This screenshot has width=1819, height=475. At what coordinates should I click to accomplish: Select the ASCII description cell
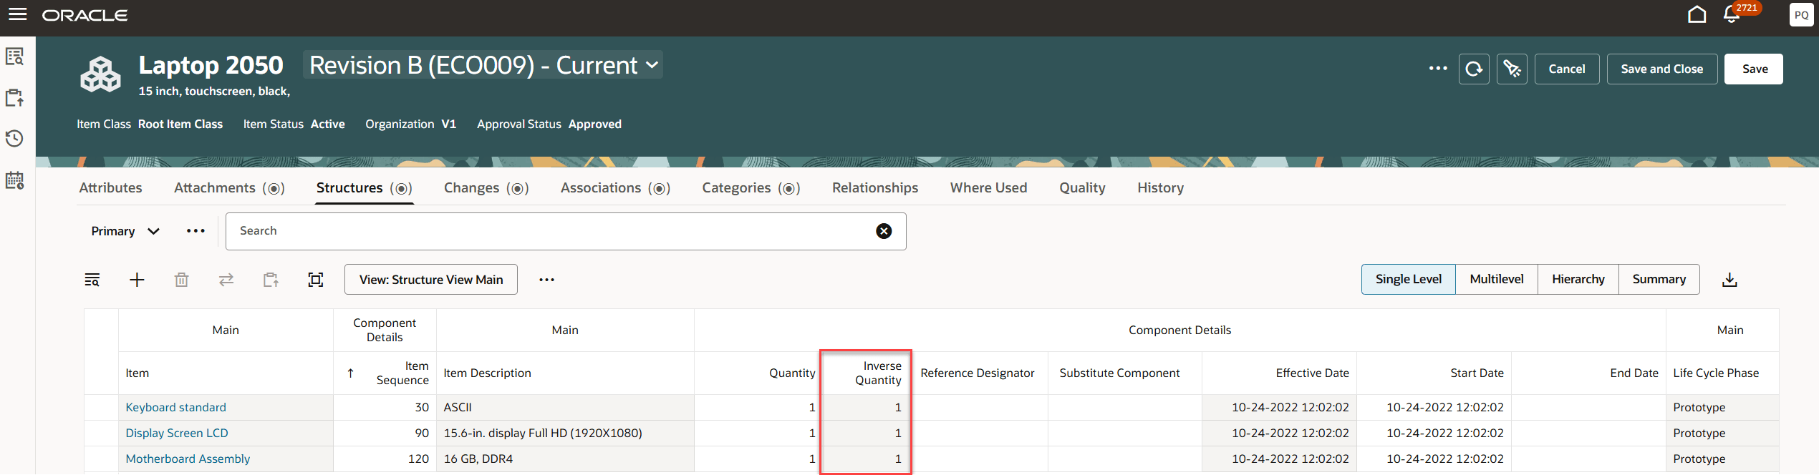click(565, 407)
